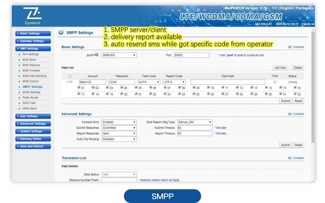325x203 pixels.
Task: Open SMPP Settings sidebar item
Action: tap(32, 87)
